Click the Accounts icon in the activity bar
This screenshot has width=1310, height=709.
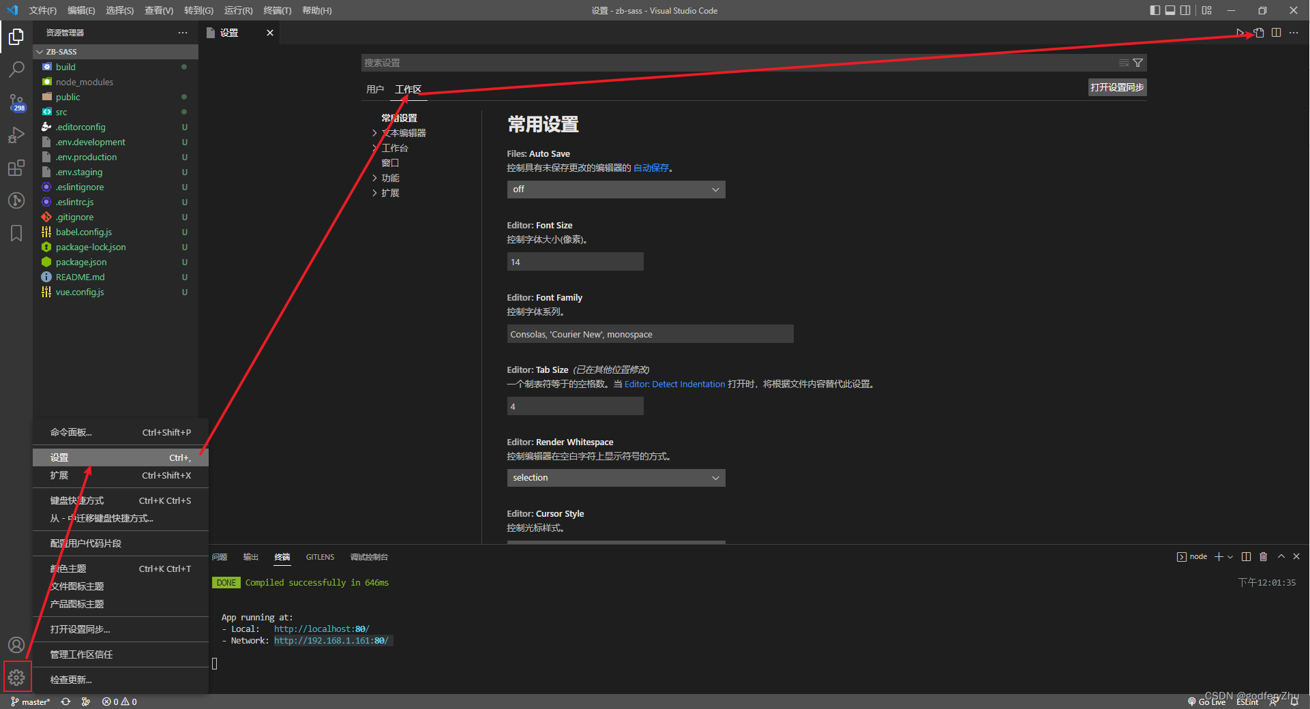coord(16,645)
